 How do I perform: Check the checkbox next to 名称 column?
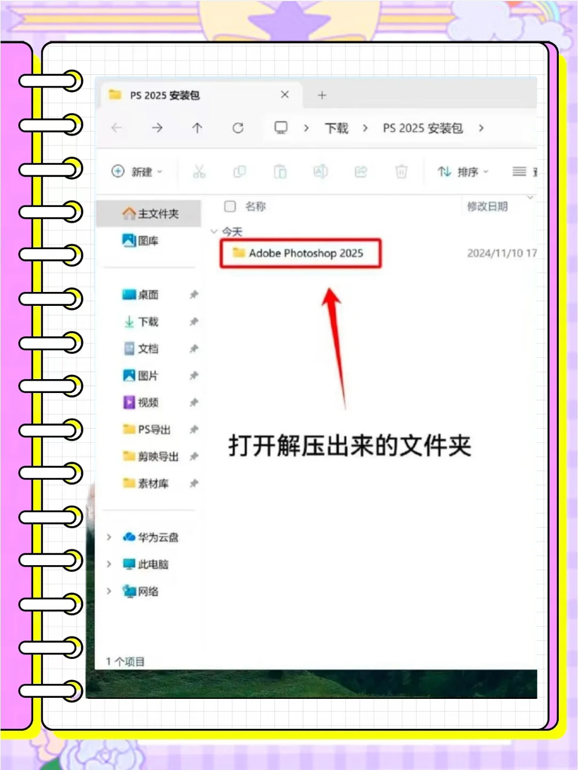click(230, 206)
